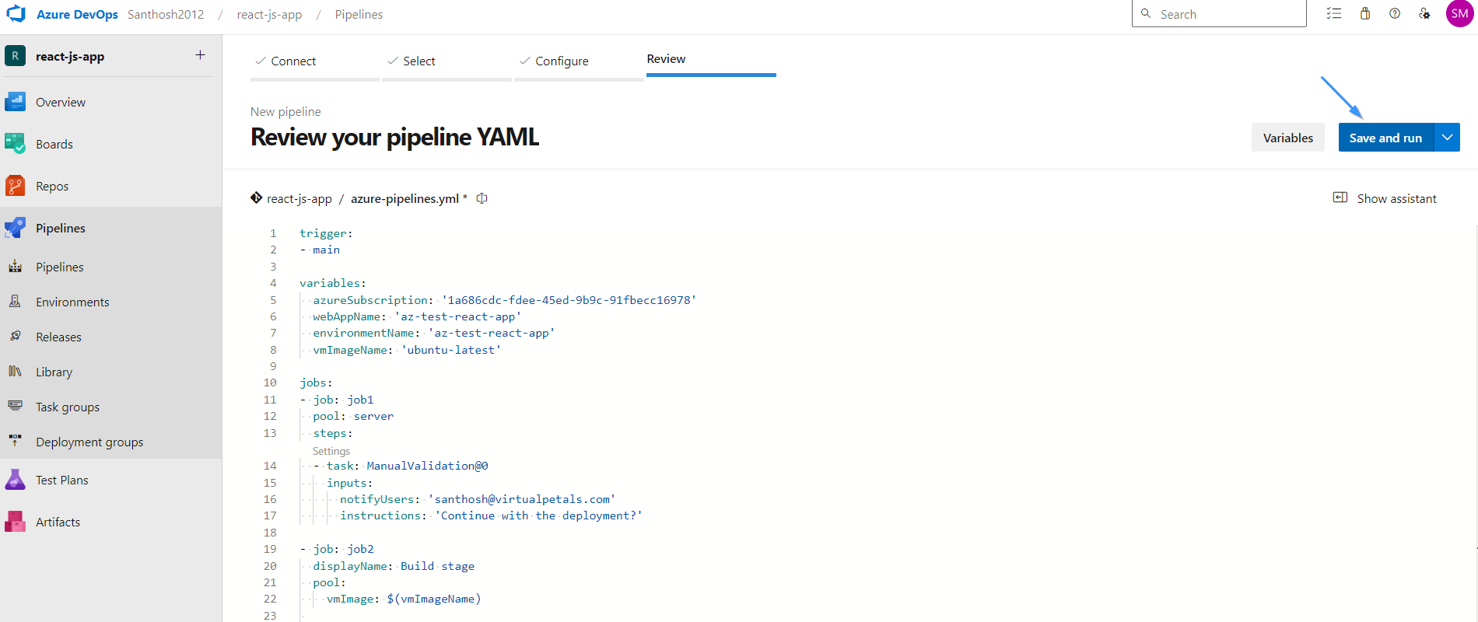Click the Save and run button
The width and height of the screenshot is (1478, 622).
click(1385, 138)
